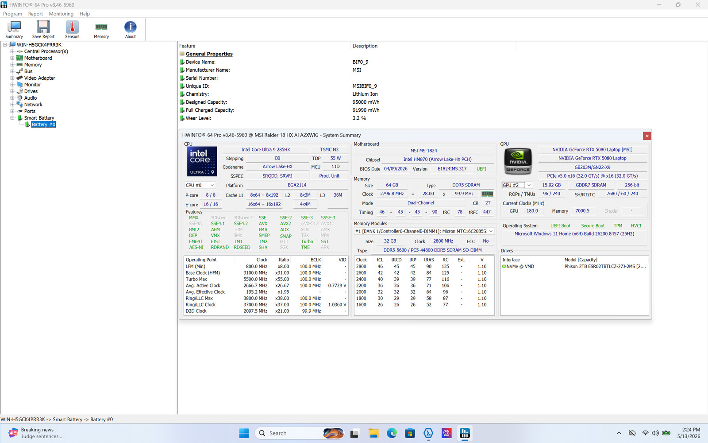Open Microsoft Edge from the taskbar
The width and height of the screenshot is (708, 443).
tap(392, 433)
